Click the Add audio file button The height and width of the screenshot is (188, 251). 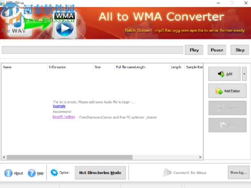pyautogui.click(x=224, y=74)
